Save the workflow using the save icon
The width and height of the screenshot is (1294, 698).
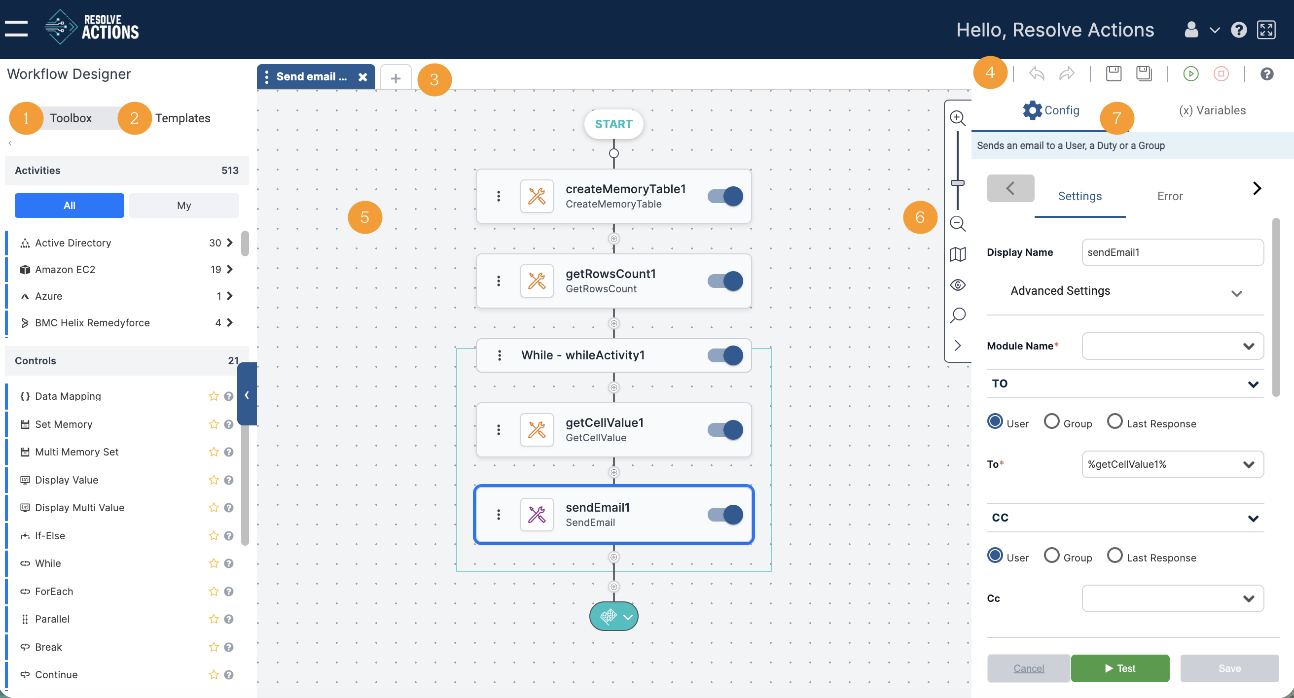(1114, 74)
